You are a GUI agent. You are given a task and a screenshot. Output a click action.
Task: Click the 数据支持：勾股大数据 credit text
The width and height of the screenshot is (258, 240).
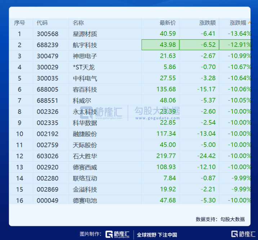tap(220, 219)
